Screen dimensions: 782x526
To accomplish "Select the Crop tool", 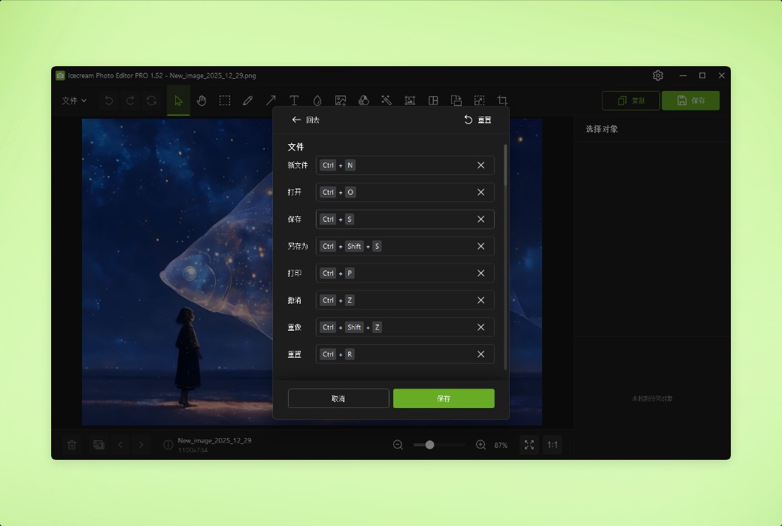I will (x=502, y=100).
